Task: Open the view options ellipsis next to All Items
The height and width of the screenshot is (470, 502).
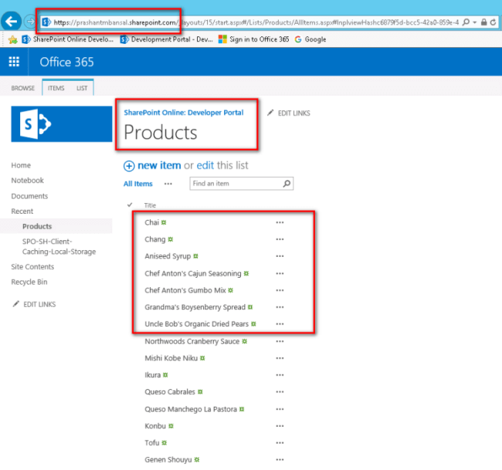Action: point(168,184)
